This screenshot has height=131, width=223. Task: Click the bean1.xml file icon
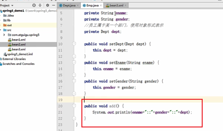pos(10,40)
